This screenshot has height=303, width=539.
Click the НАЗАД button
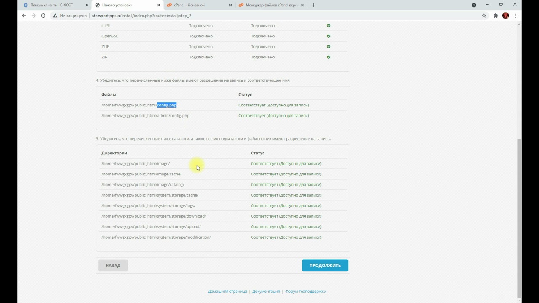(113, 266)
